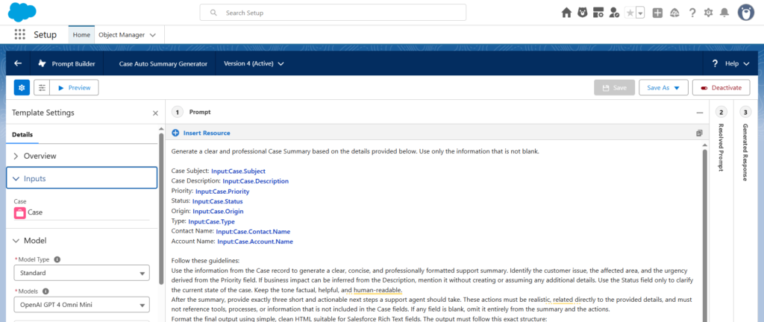Open the Models dropdown showing OpenAI GPT 4 Omni Mini

tap(81, 303)
